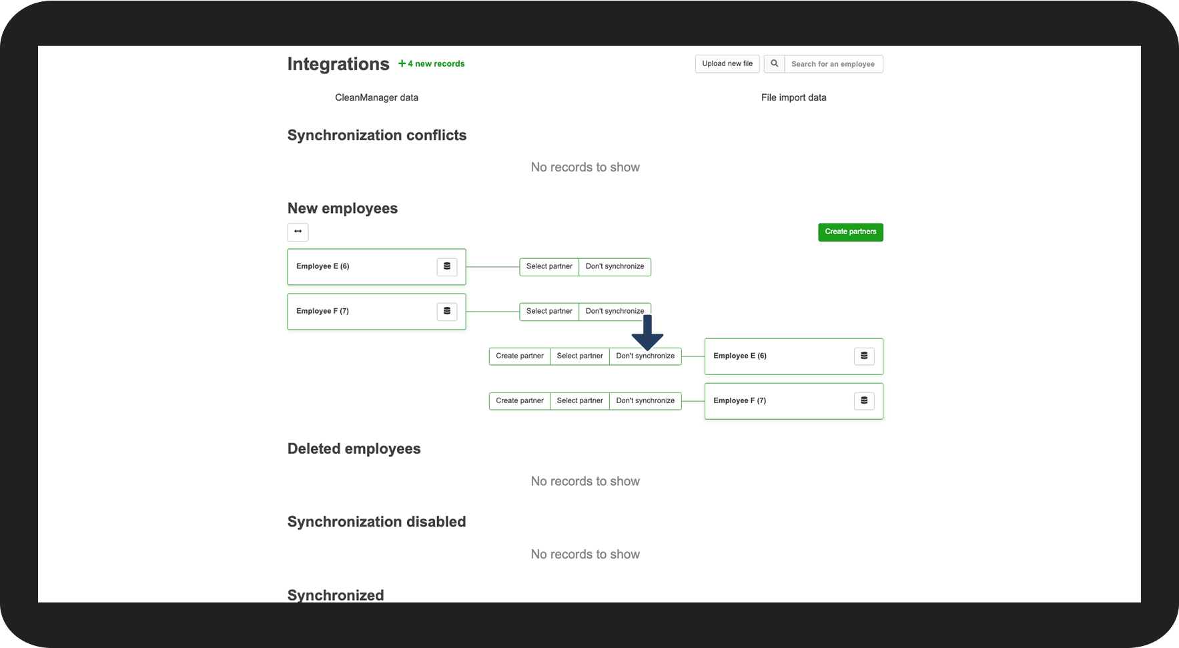Choose Select partner for CleanManager Employee E
Image resolution: width=1179 pixels, height=648 pixels.
549,266
